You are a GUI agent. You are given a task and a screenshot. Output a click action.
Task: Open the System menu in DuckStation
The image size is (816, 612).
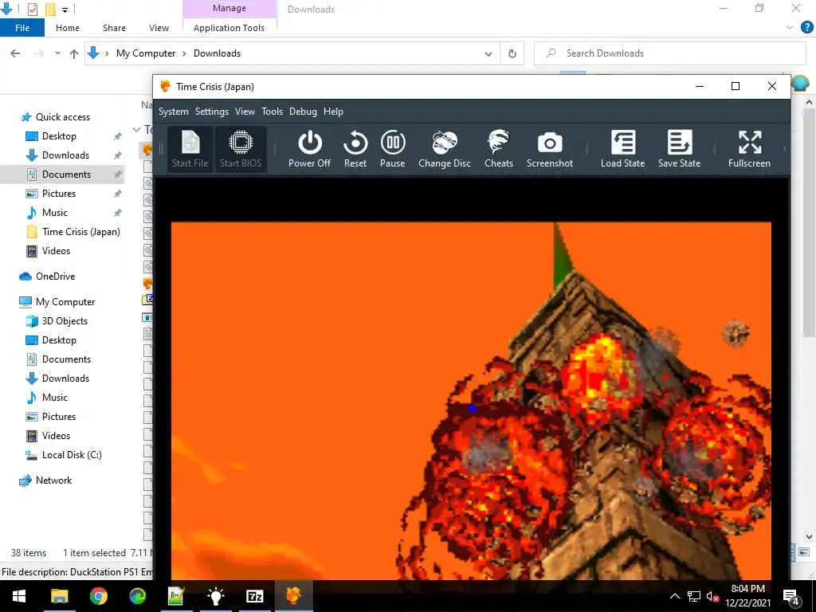coord(173,112)
